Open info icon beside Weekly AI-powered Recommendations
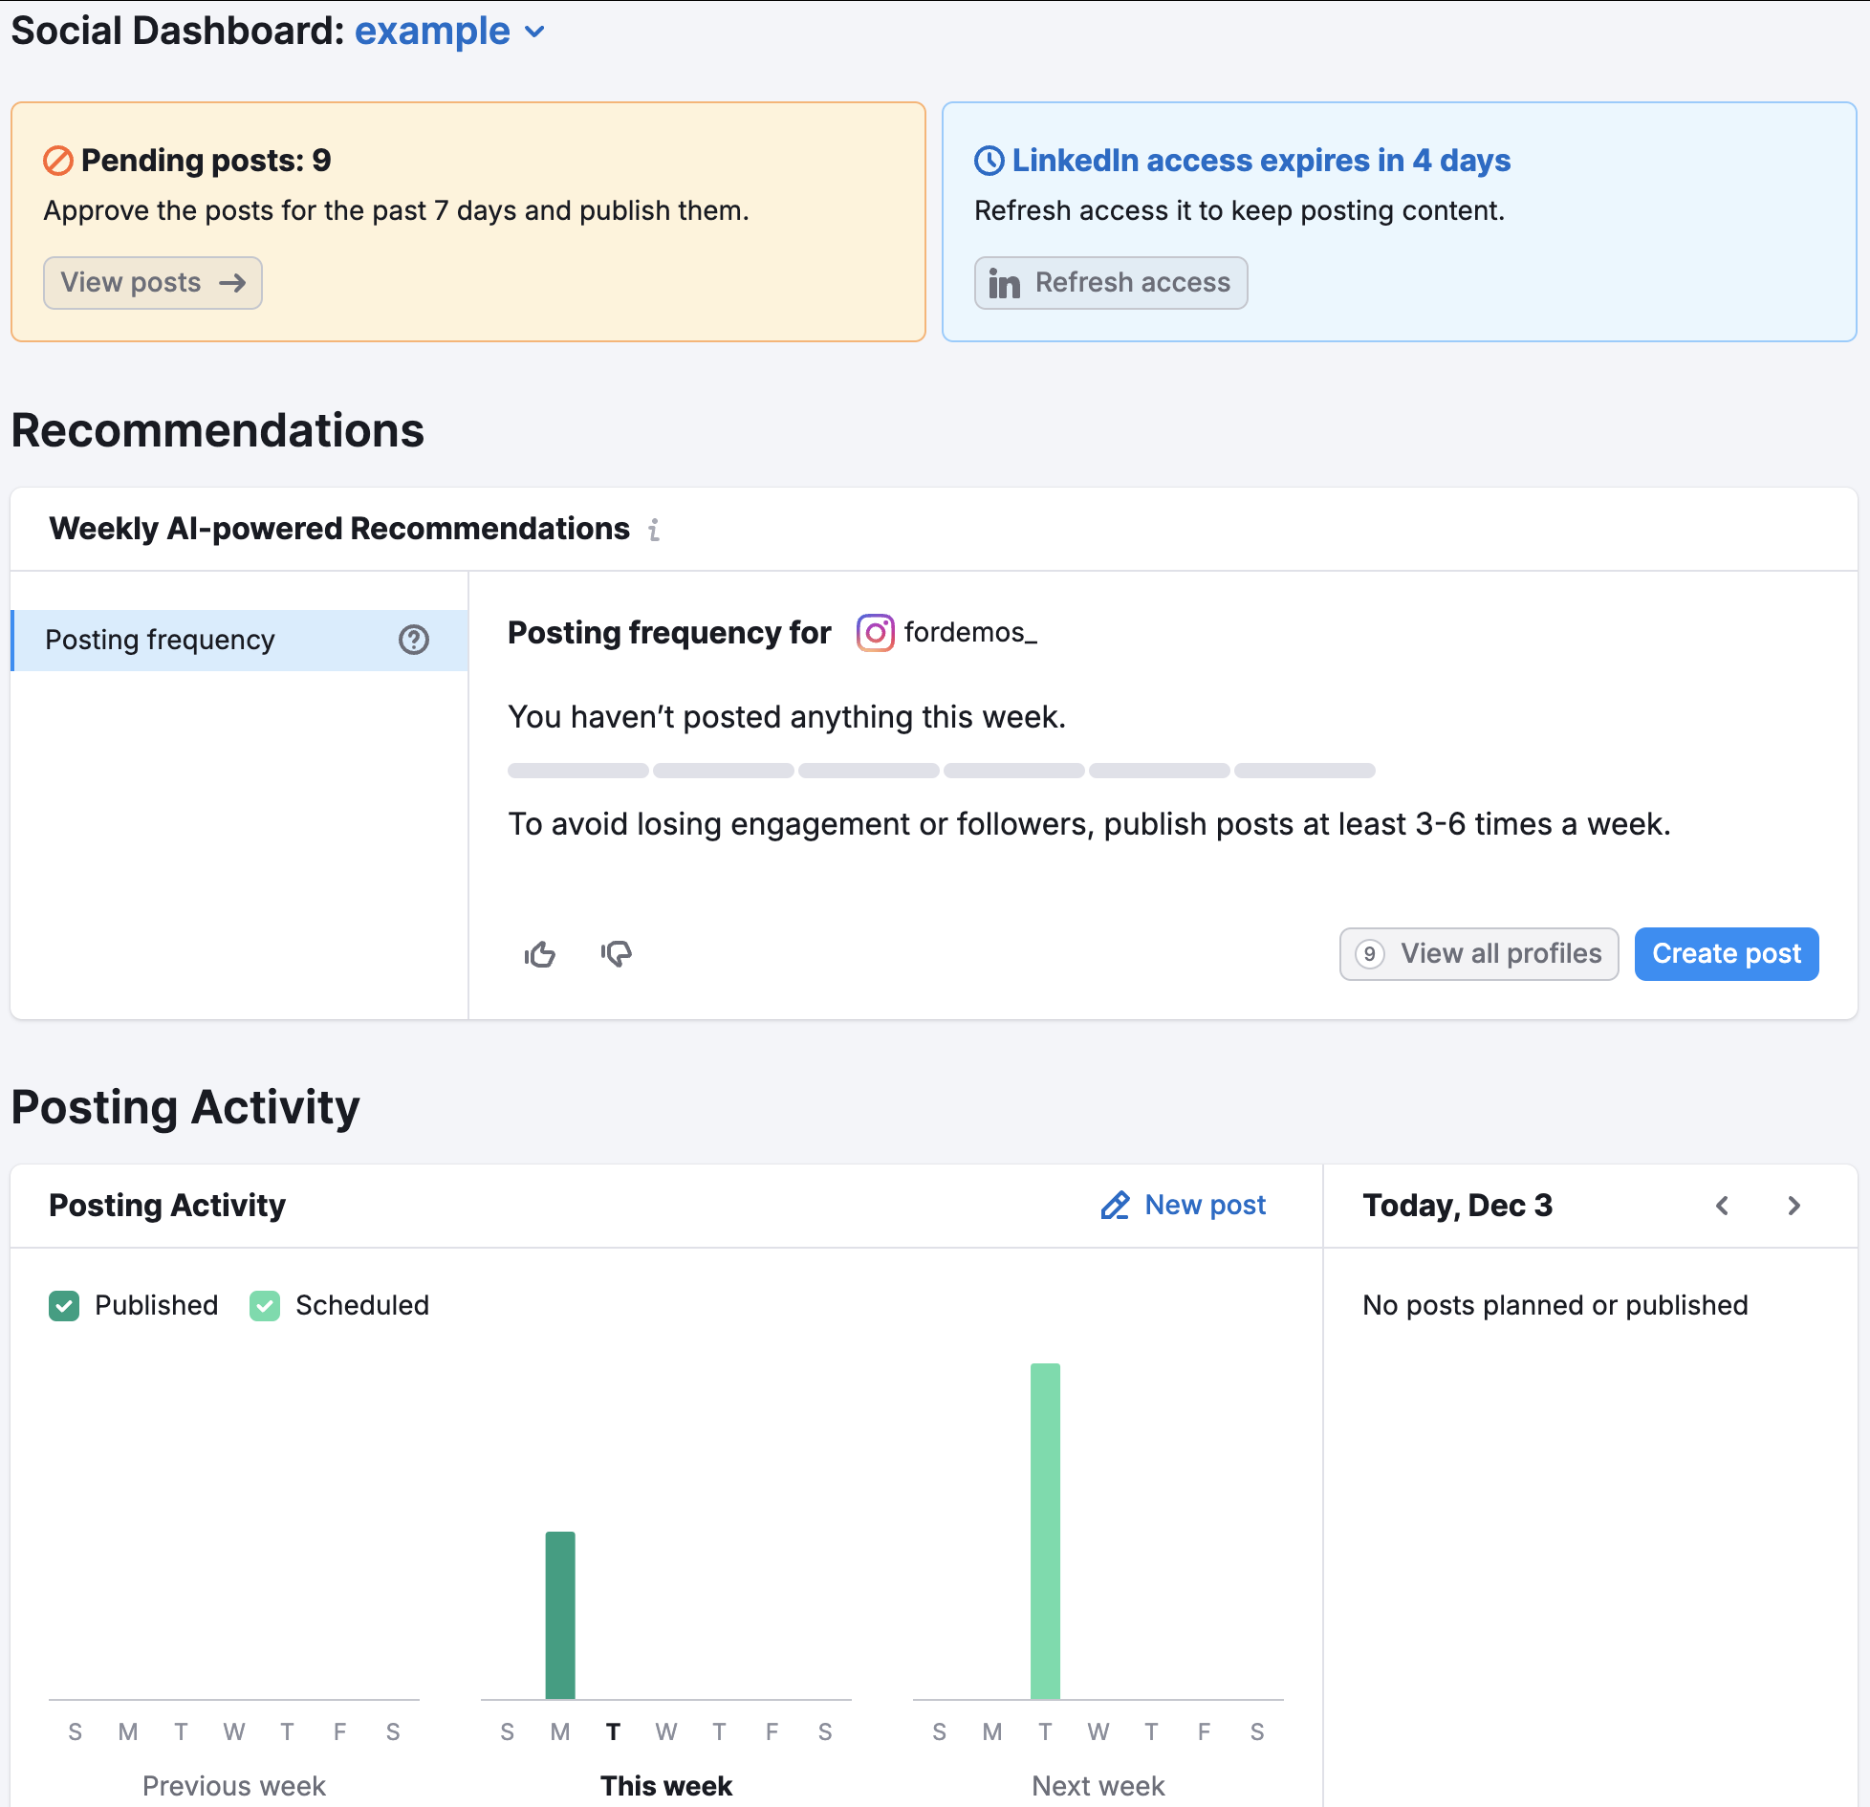Viewport: 1870px width, 1807px height. 654,530
